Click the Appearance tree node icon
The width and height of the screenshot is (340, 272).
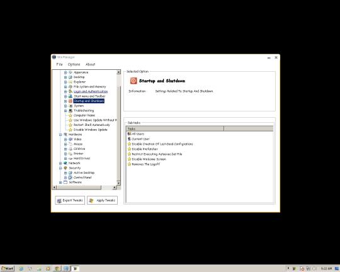pos(71,72)
